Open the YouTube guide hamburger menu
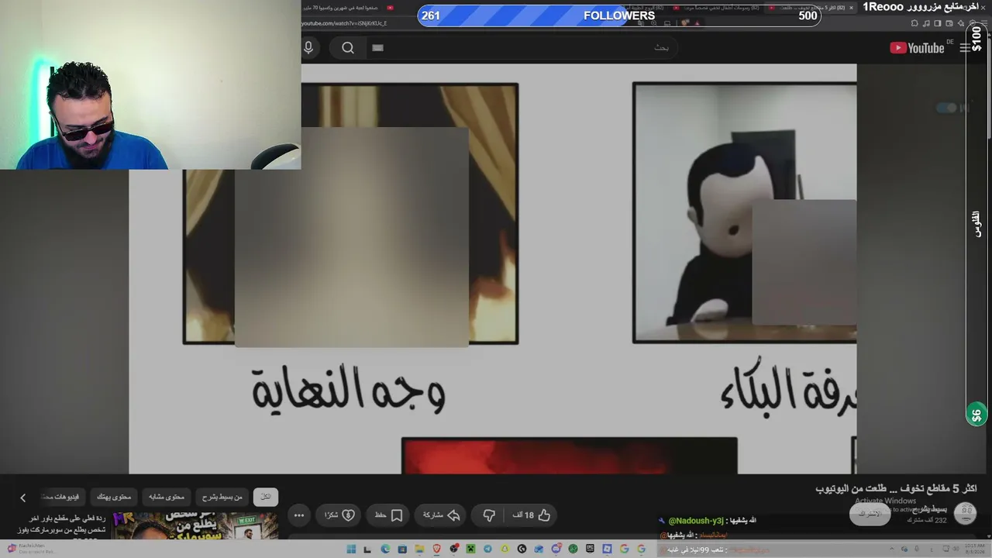The height and width of the screenshot is (558, 992). (x=965, y=48)
